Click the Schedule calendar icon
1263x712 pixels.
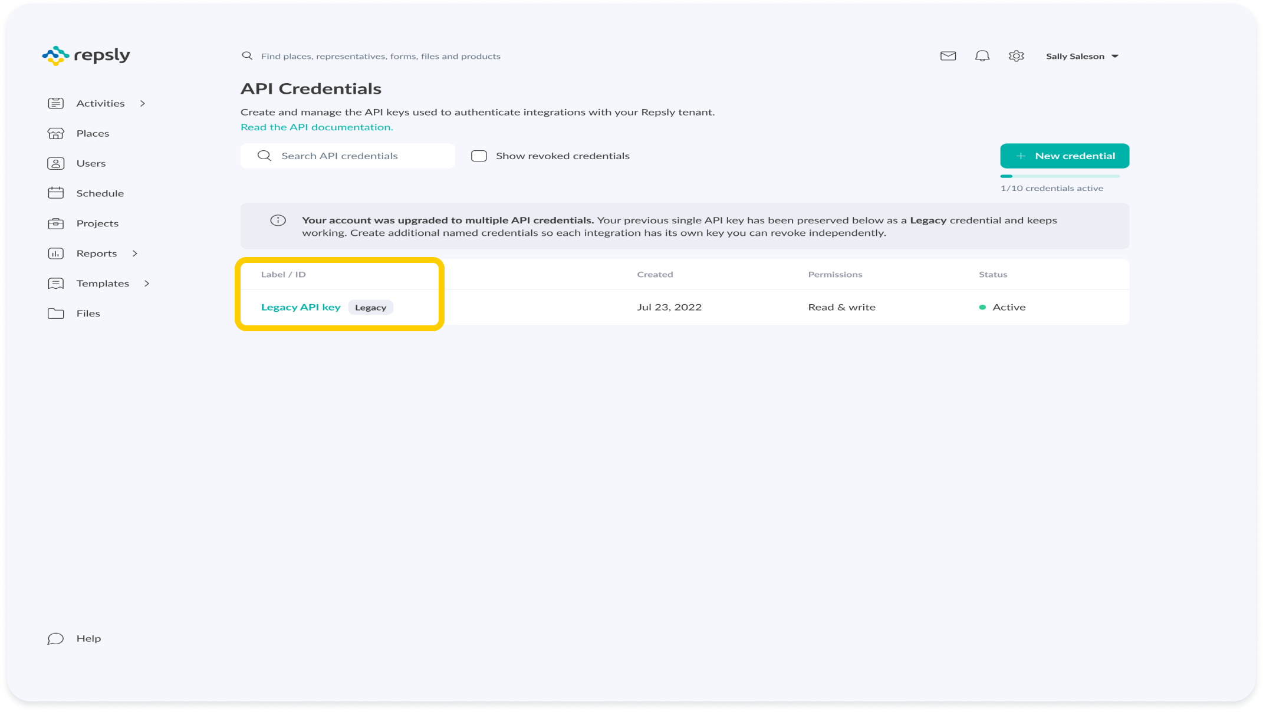click(x=55, y=193)
